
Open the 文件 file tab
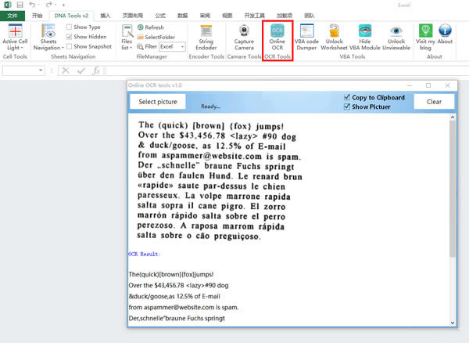13,16
